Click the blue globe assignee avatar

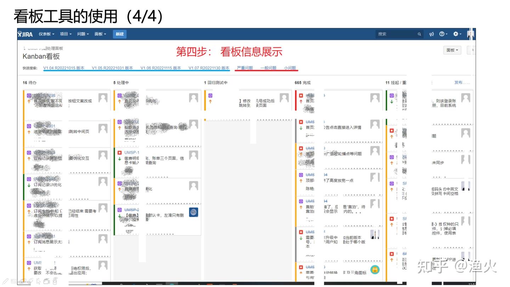(x=193, y=212)
